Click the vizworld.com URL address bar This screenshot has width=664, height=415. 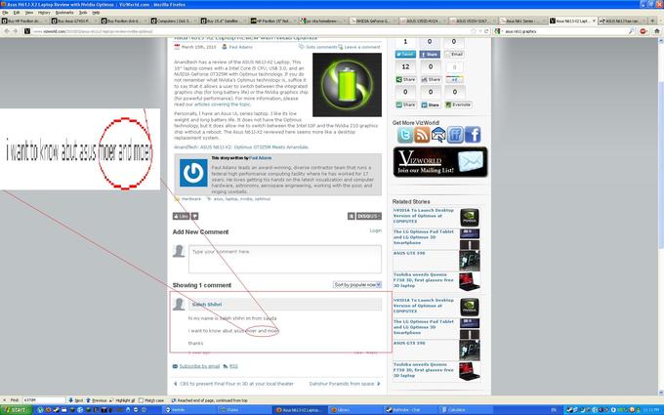click(250, 31)
